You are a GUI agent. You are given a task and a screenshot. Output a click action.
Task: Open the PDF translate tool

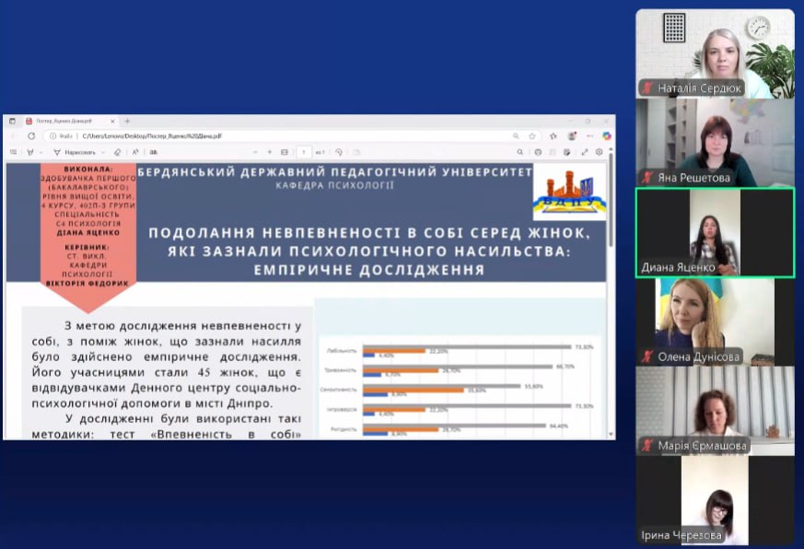153,152
